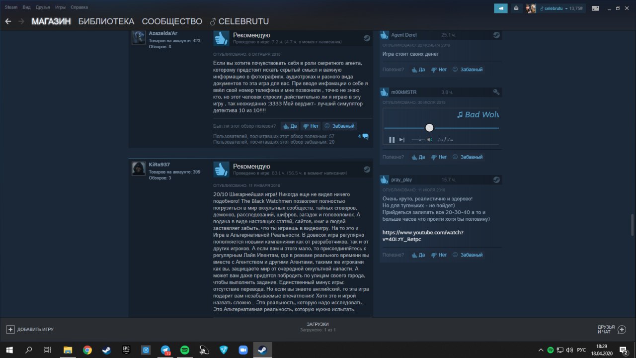The width and height of the screenshot is (636, 358).
Task: Open the Игры menu
Action: 60,7
